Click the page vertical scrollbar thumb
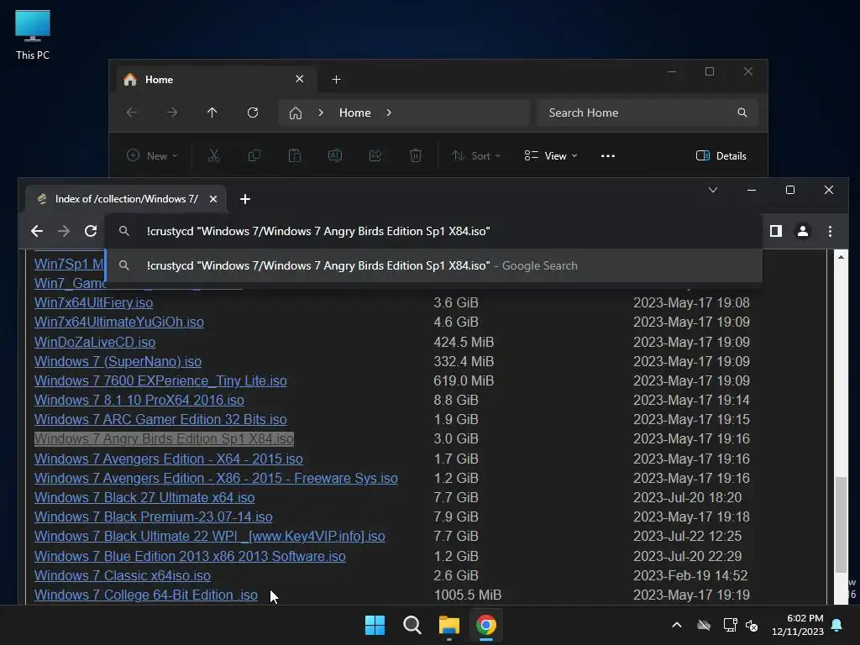Screen dimensions: 860x645 (x=841, y=525)
